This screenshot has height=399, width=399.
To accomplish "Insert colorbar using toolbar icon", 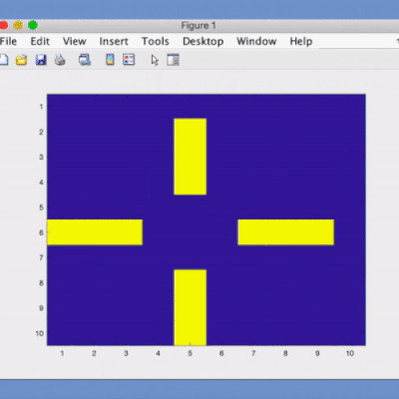I will click(x=110, y=60).
